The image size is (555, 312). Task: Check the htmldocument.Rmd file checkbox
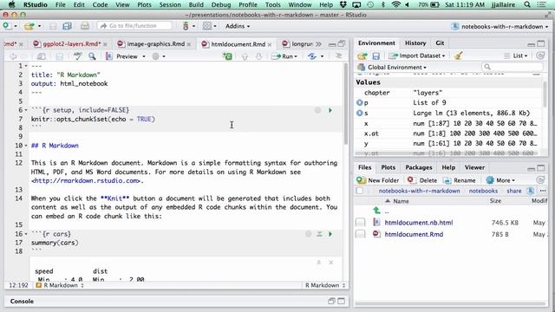pyautogui.click(x=360, y=234)
